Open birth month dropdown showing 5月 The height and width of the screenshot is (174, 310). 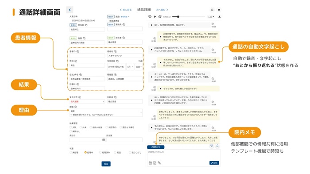point(130,67)
